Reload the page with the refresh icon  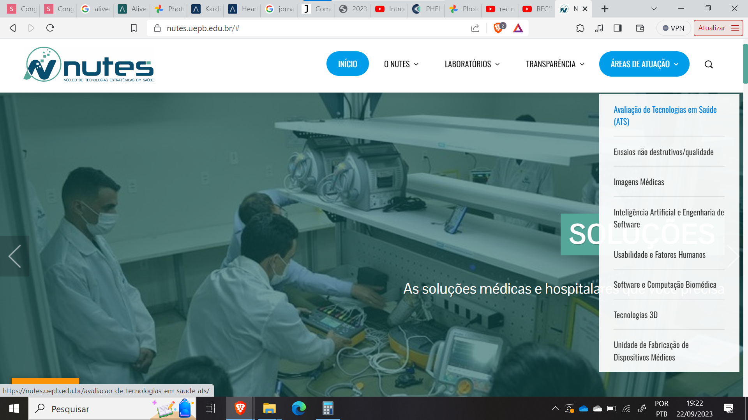coord(50,28)
